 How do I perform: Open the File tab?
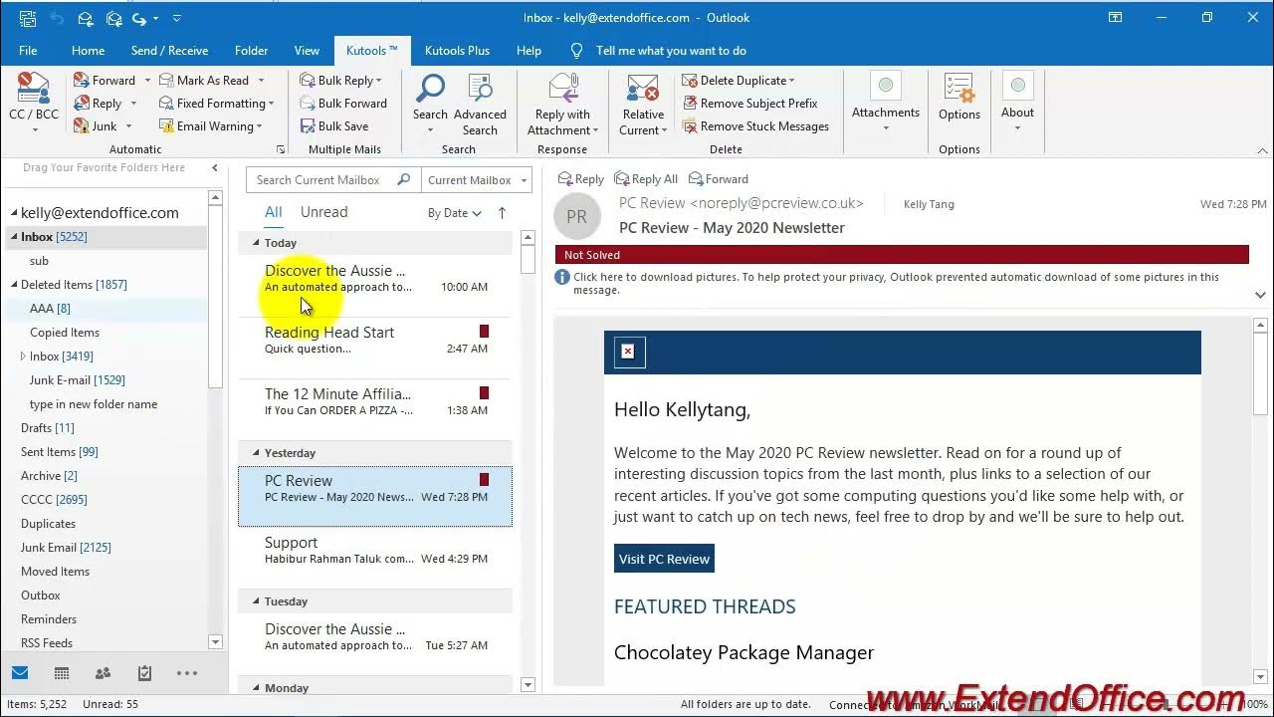28,51
